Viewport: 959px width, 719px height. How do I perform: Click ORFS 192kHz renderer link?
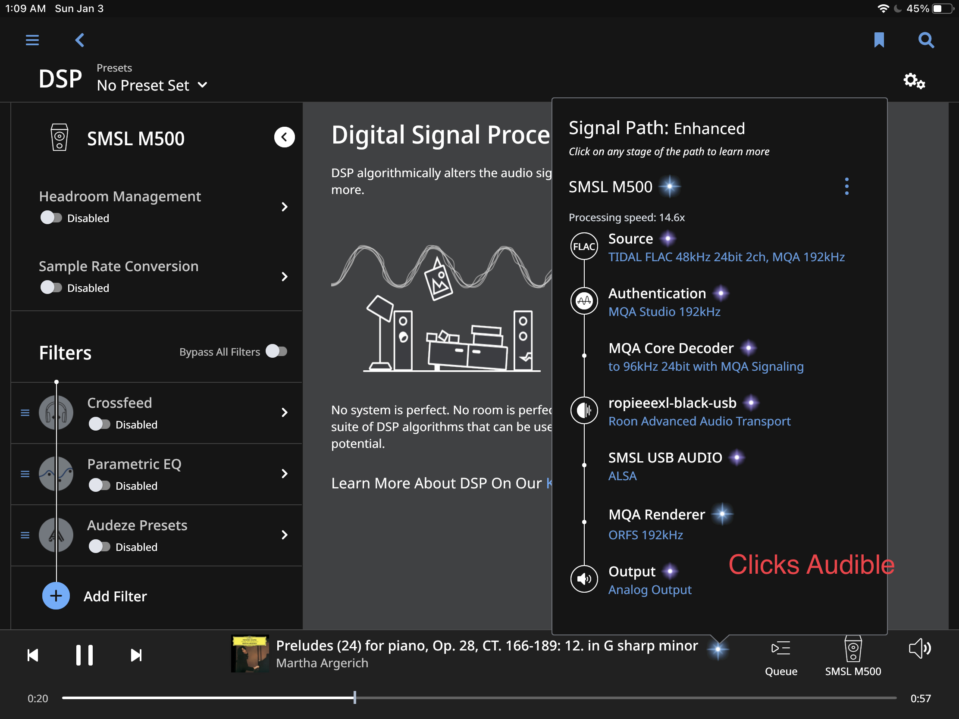click(646, 535)
